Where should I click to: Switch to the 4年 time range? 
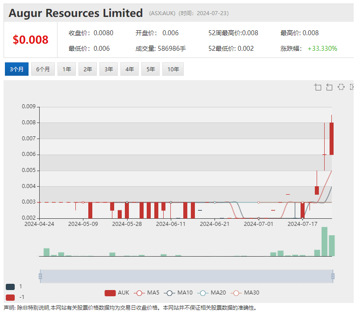pos(130,69)
